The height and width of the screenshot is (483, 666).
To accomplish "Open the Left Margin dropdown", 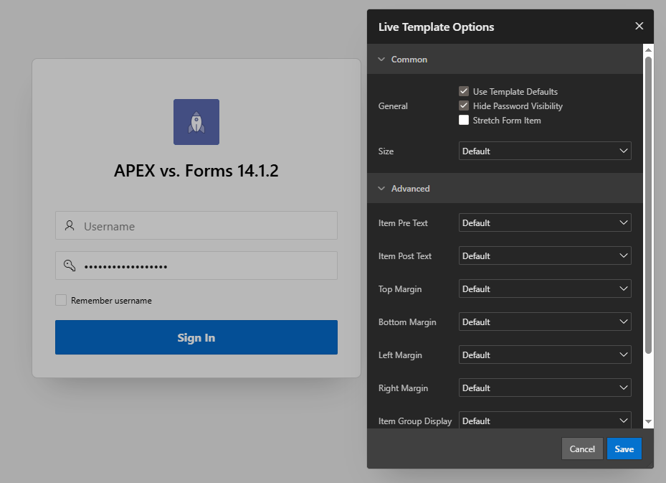I will pyautogui.click(x=545, y=355).
